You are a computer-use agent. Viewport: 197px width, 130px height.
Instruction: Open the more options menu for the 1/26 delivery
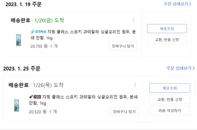pos(135,85)
